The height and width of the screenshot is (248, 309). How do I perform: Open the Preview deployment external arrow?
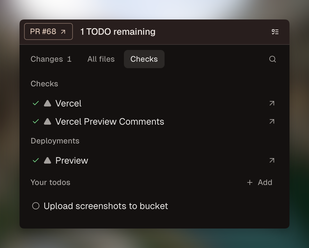(x=272, y=160)
